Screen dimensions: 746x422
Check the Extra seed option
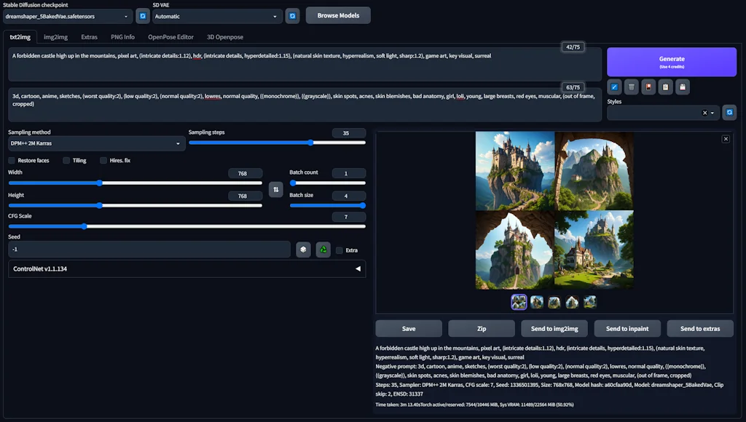339,250
